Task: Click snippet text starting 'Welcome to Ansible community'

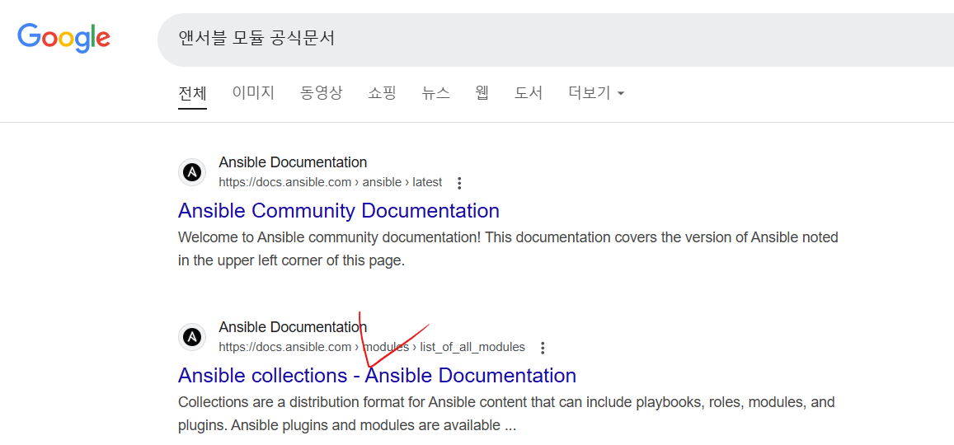Action: click(x=508, y=249)
